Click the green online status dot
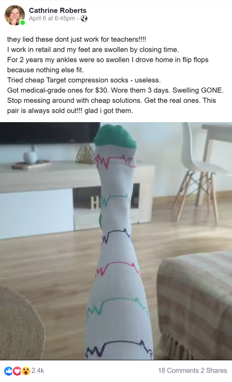The height and width of the screenshot is (382, 232). pos(23,23)
